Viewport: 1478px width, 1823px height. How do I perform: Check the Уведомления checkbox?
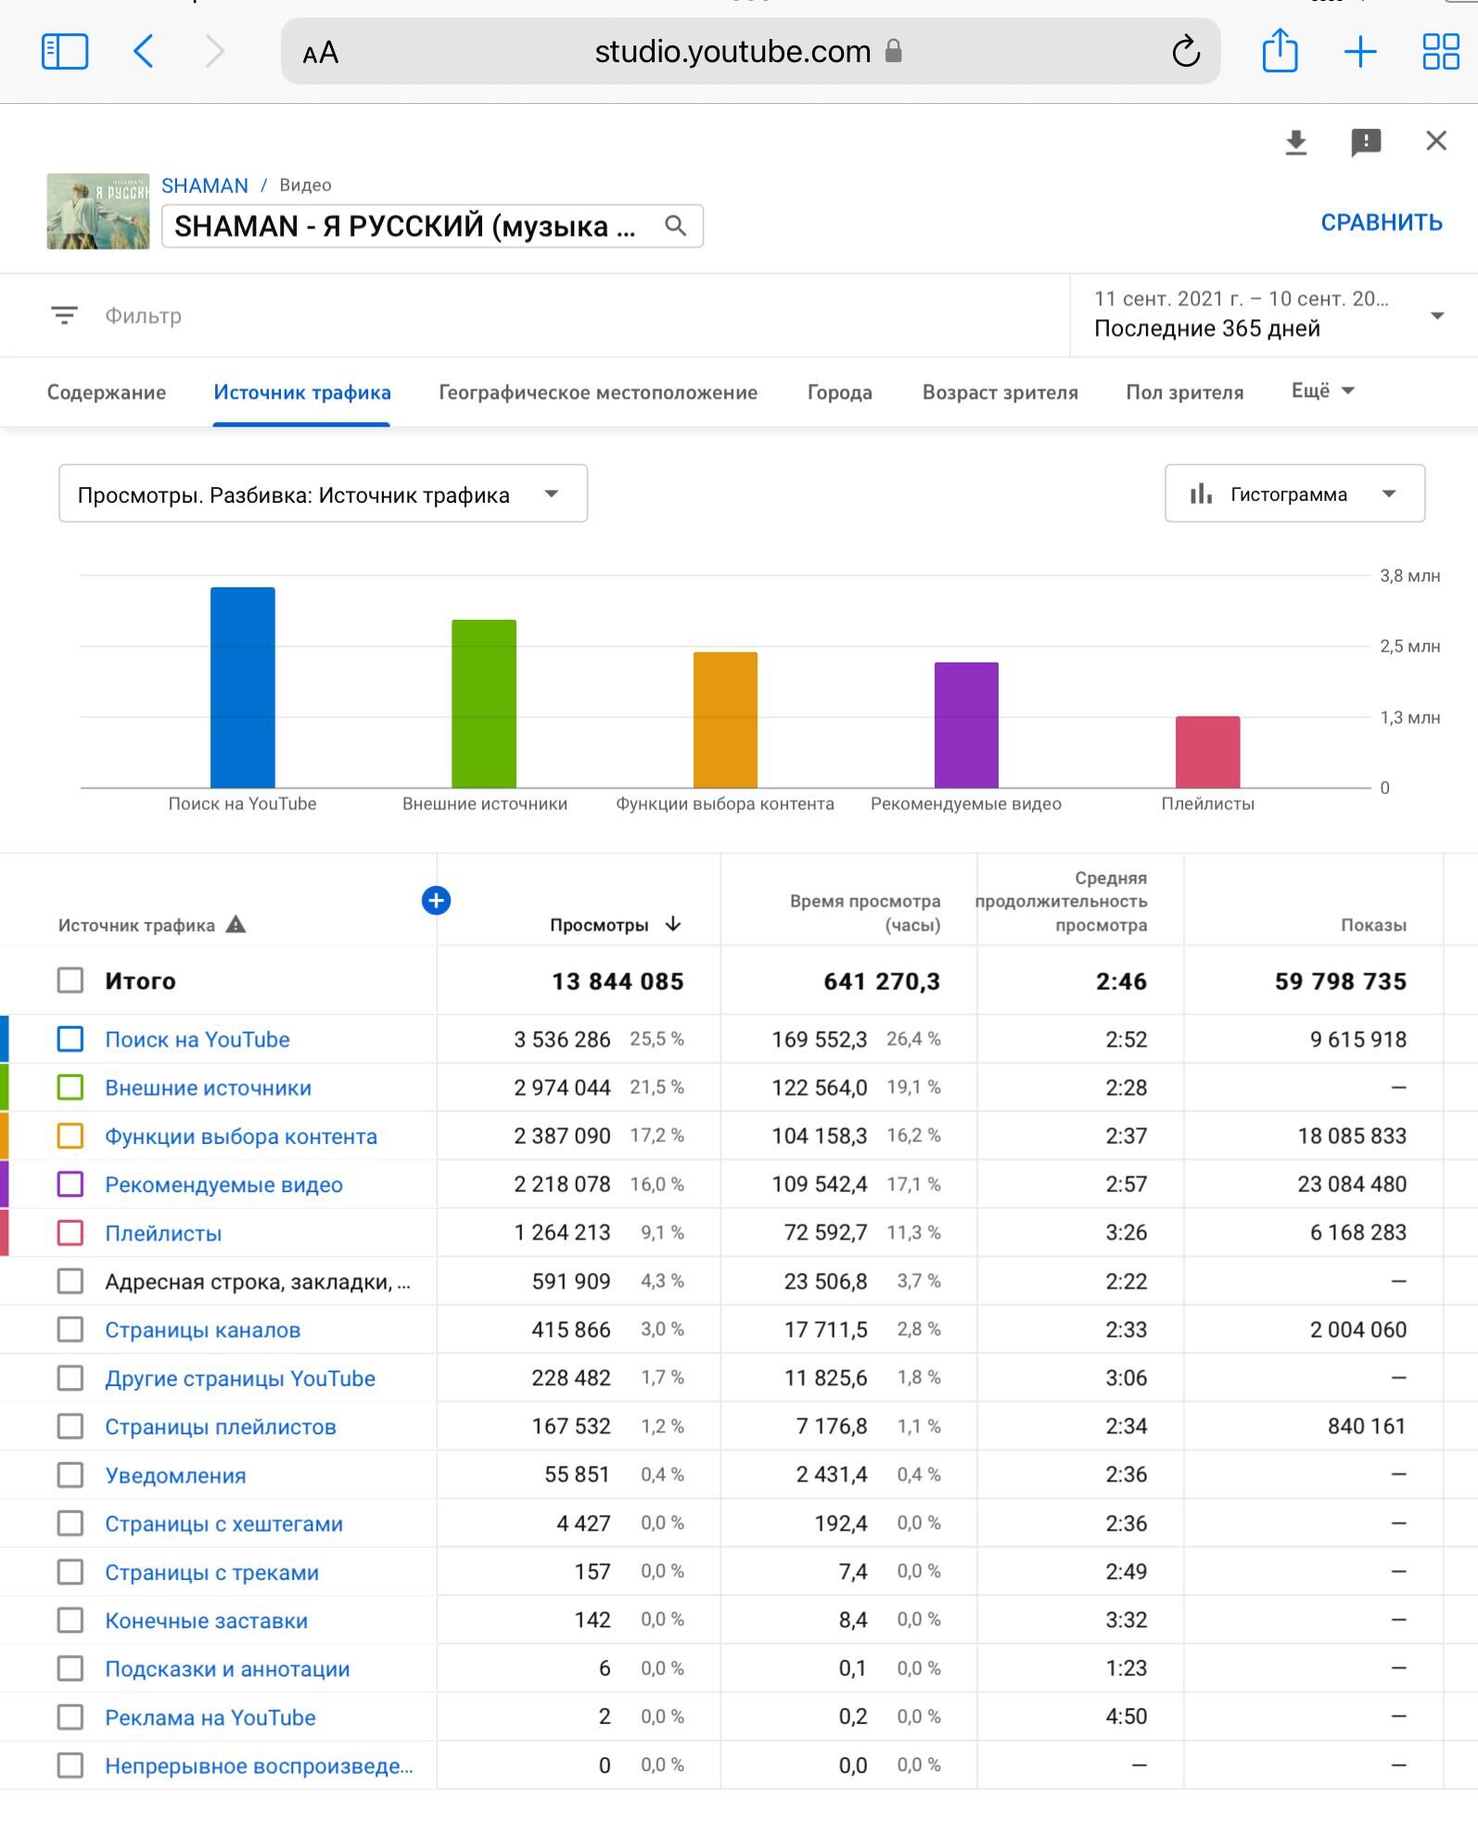click(70, 1475)
